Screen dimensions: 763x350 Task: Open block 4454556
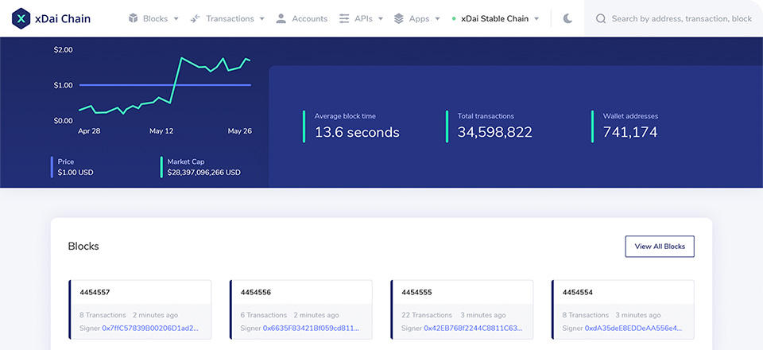click(x=256, y=293)
